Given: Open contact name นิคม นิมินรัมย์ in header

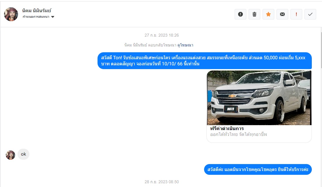Looking at the screenshot, I should 37,10.
